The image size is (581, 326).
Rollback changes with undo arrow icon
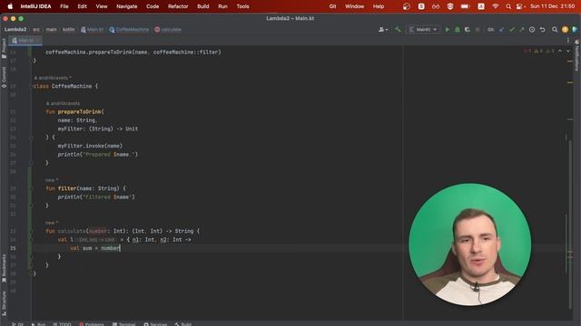(x=543, y=30)
